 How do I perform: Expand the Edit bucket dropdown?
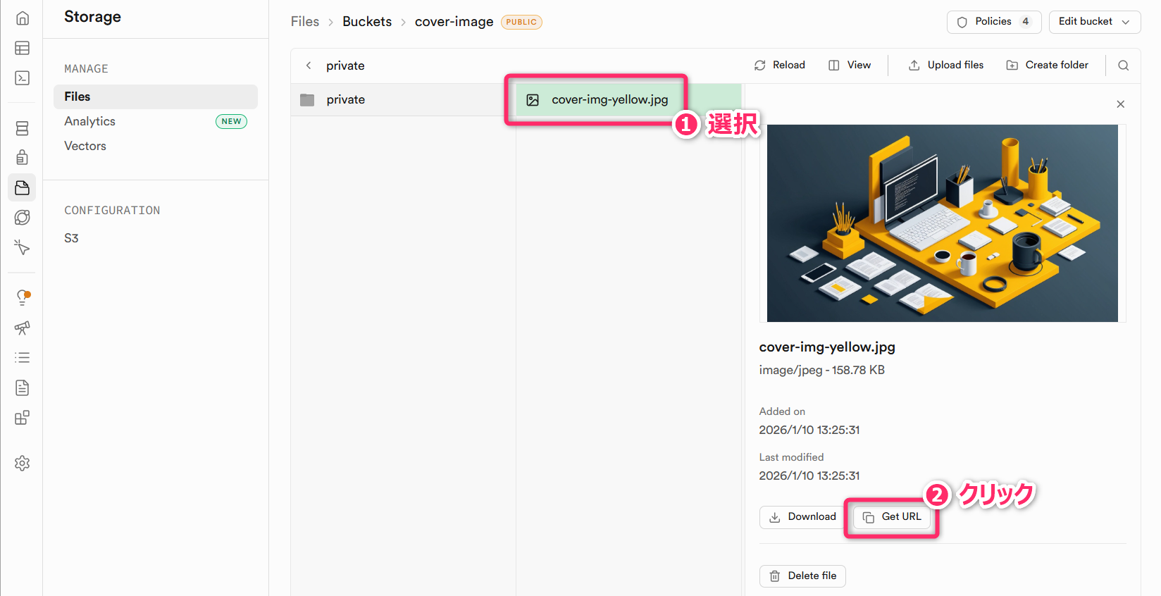coord(1094,22)
